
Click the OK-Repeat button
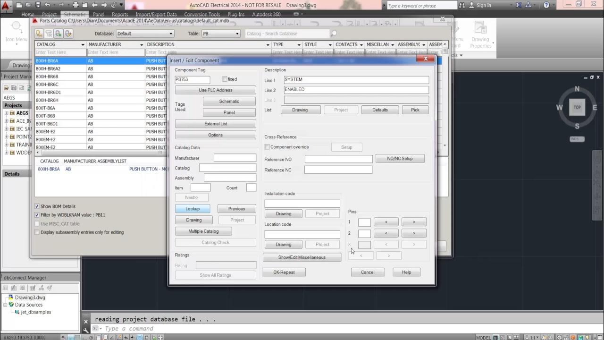pos(284,272)
